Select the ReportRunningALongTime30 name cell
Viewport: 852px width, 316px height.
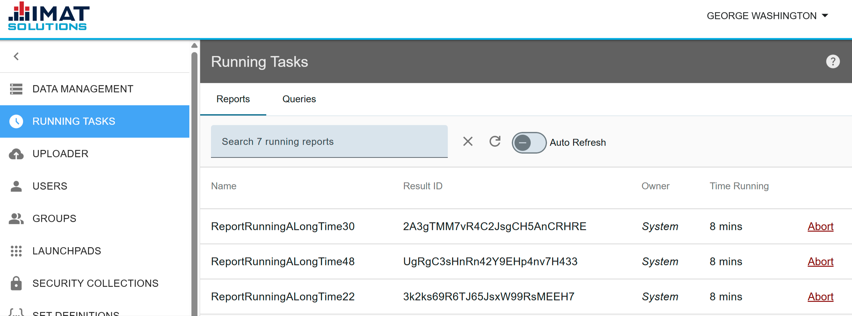coord(283,227)
